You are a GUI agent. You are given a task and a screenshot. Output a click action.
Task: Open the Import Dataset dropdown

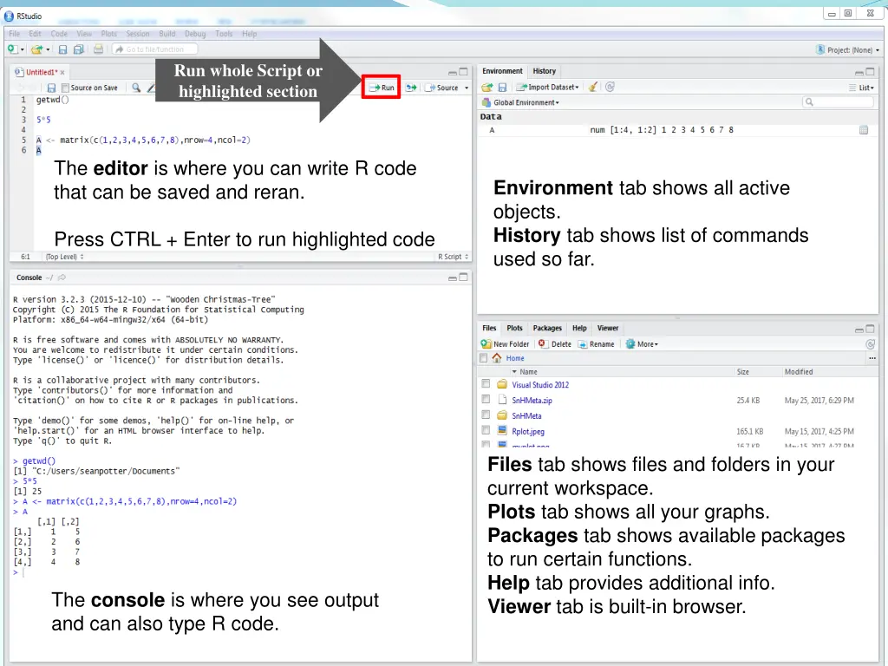coord(548,88)
